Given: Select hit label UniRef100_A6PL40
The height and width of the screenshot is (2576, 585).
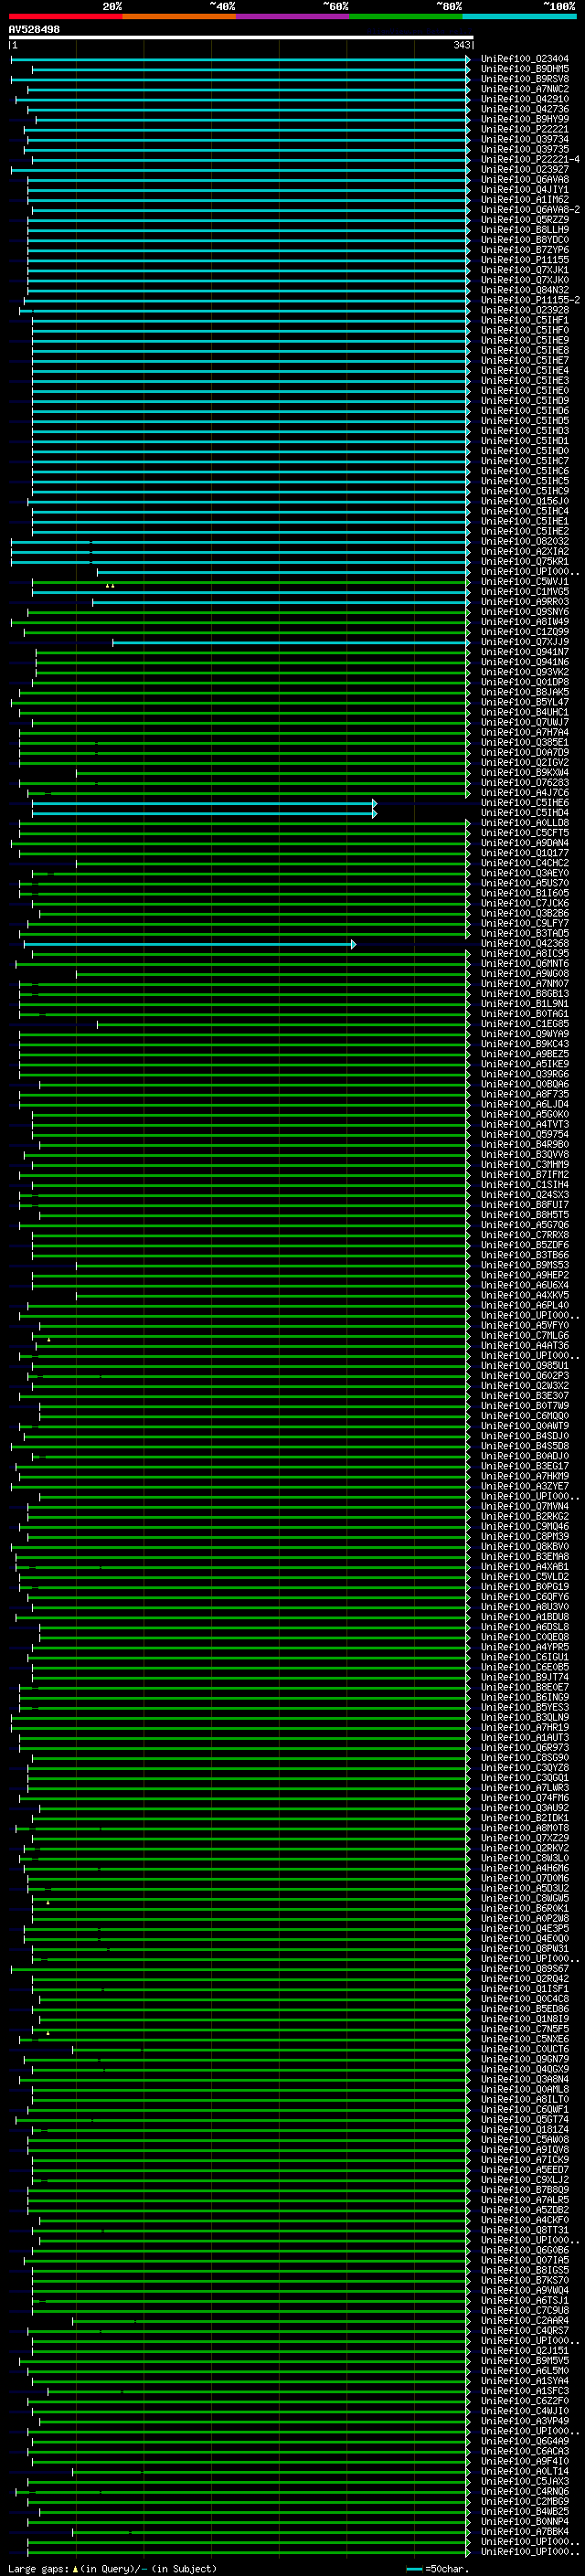Looking at the screenshot, I should coord(525,1305).
